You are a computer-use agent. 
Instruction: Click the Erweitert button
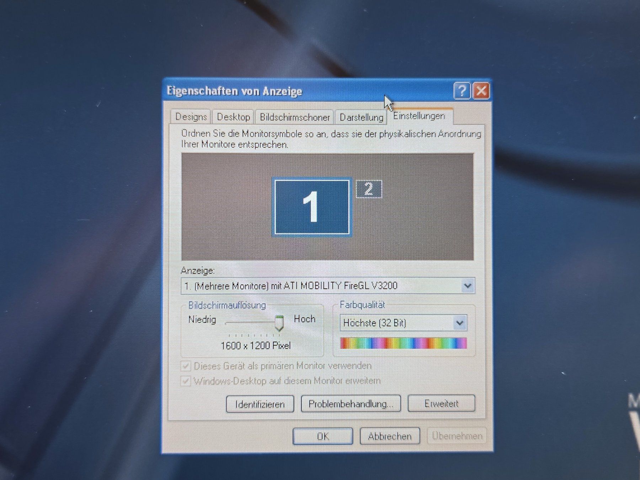tap(441, 404)
